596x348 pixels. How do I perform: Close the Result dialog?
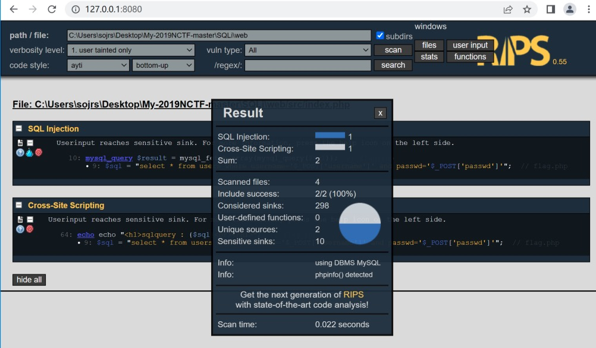coord(380,113)
